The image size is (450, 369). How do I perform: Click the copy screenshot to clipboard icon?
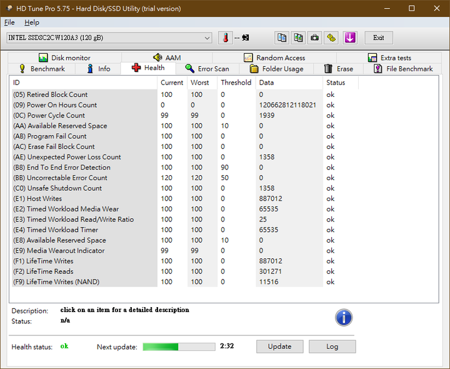298,38
